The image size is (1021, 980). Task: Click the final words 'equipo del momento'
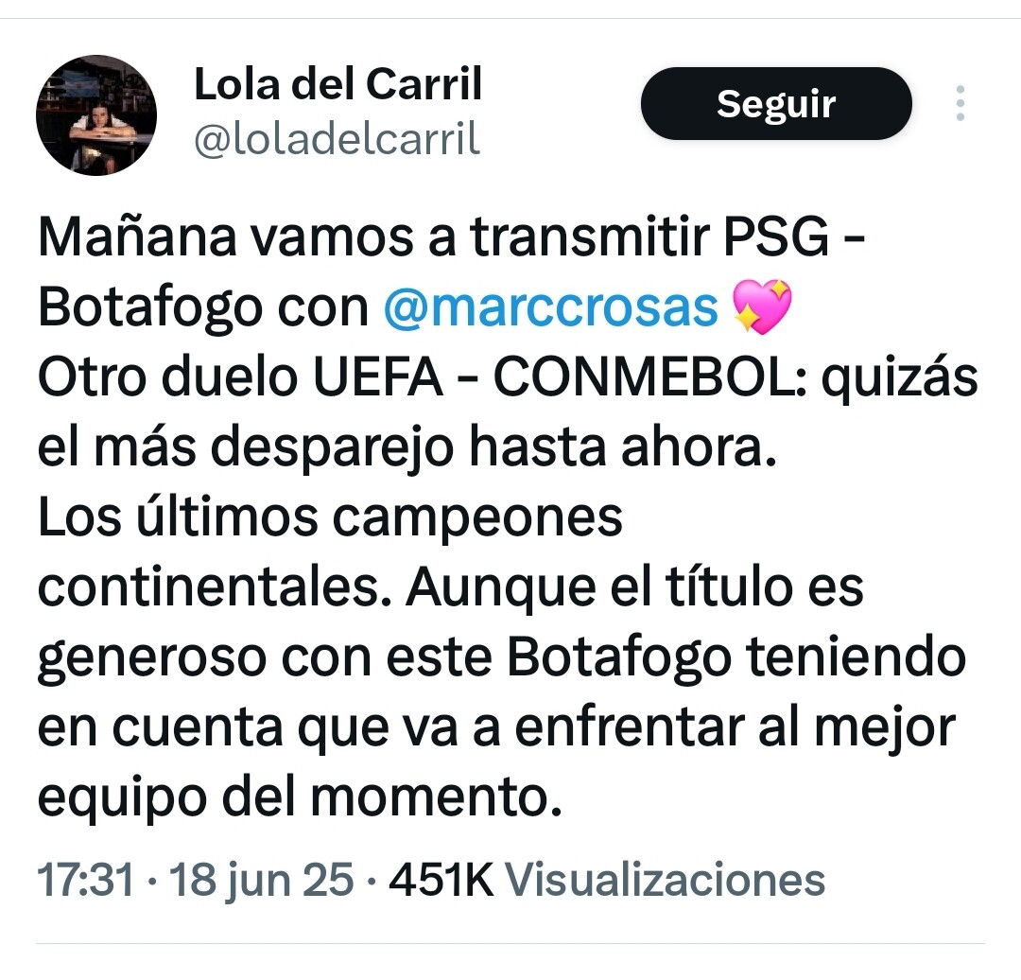click(x=300, y=800)
